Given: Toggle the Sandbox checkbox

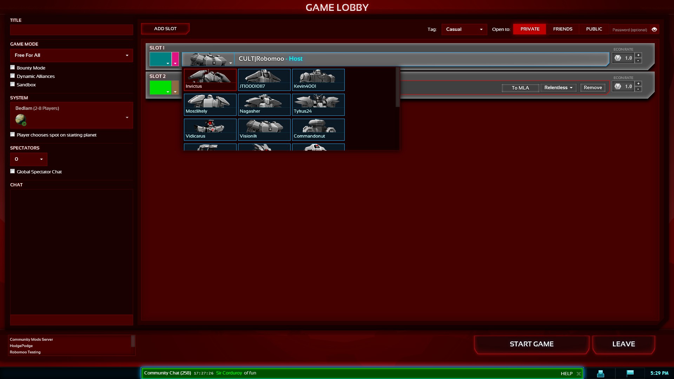Looking at the screenshot, I should click(13, 84).
